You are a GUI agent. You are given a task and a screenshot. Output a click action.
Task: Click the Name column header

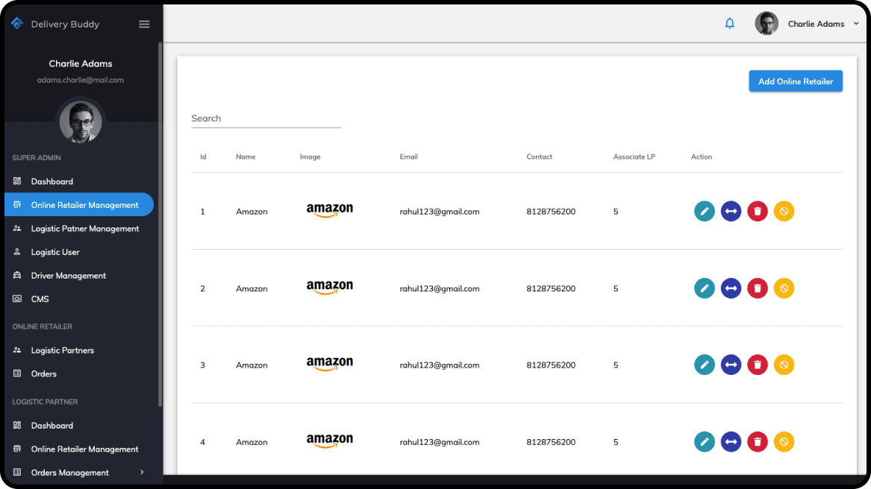pyautogui.click(x=246, y=157)
